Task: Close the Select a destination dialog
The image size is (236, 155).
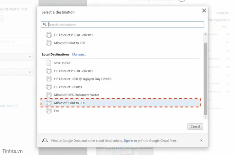Action: coord(204,10)
